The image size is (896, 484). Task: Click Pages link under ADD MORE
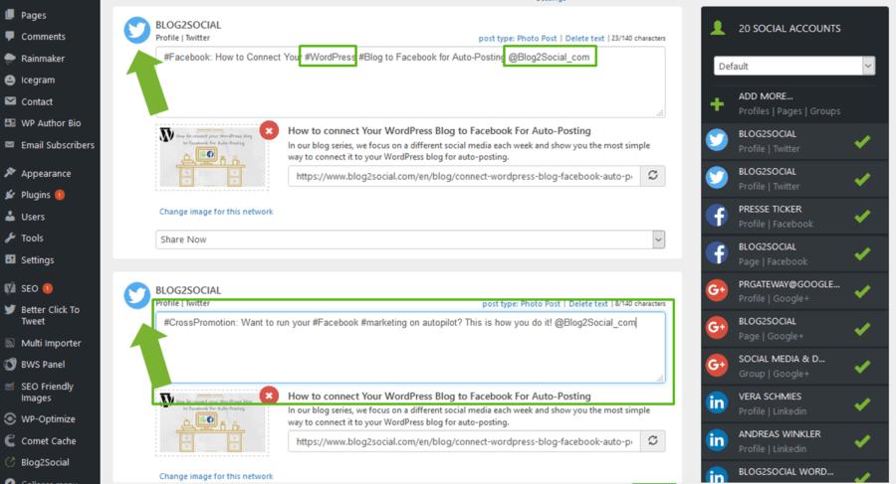click(789, 111)
